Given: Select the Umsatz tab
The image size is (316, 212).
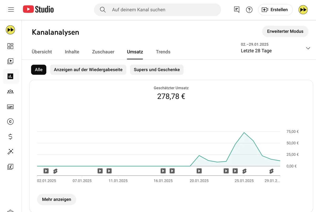Looking at the screenshot, I should click(x=135, y=52).
